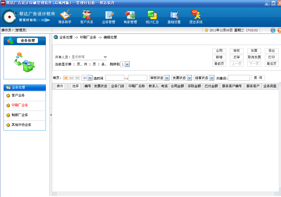Screen dimensions: 281x197
Task: Go to previous page with 上一页
Action: (237, 64)
